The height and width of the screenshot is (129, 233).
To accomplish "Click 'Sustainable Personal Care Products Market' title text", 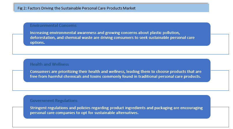I will [98, 8].
